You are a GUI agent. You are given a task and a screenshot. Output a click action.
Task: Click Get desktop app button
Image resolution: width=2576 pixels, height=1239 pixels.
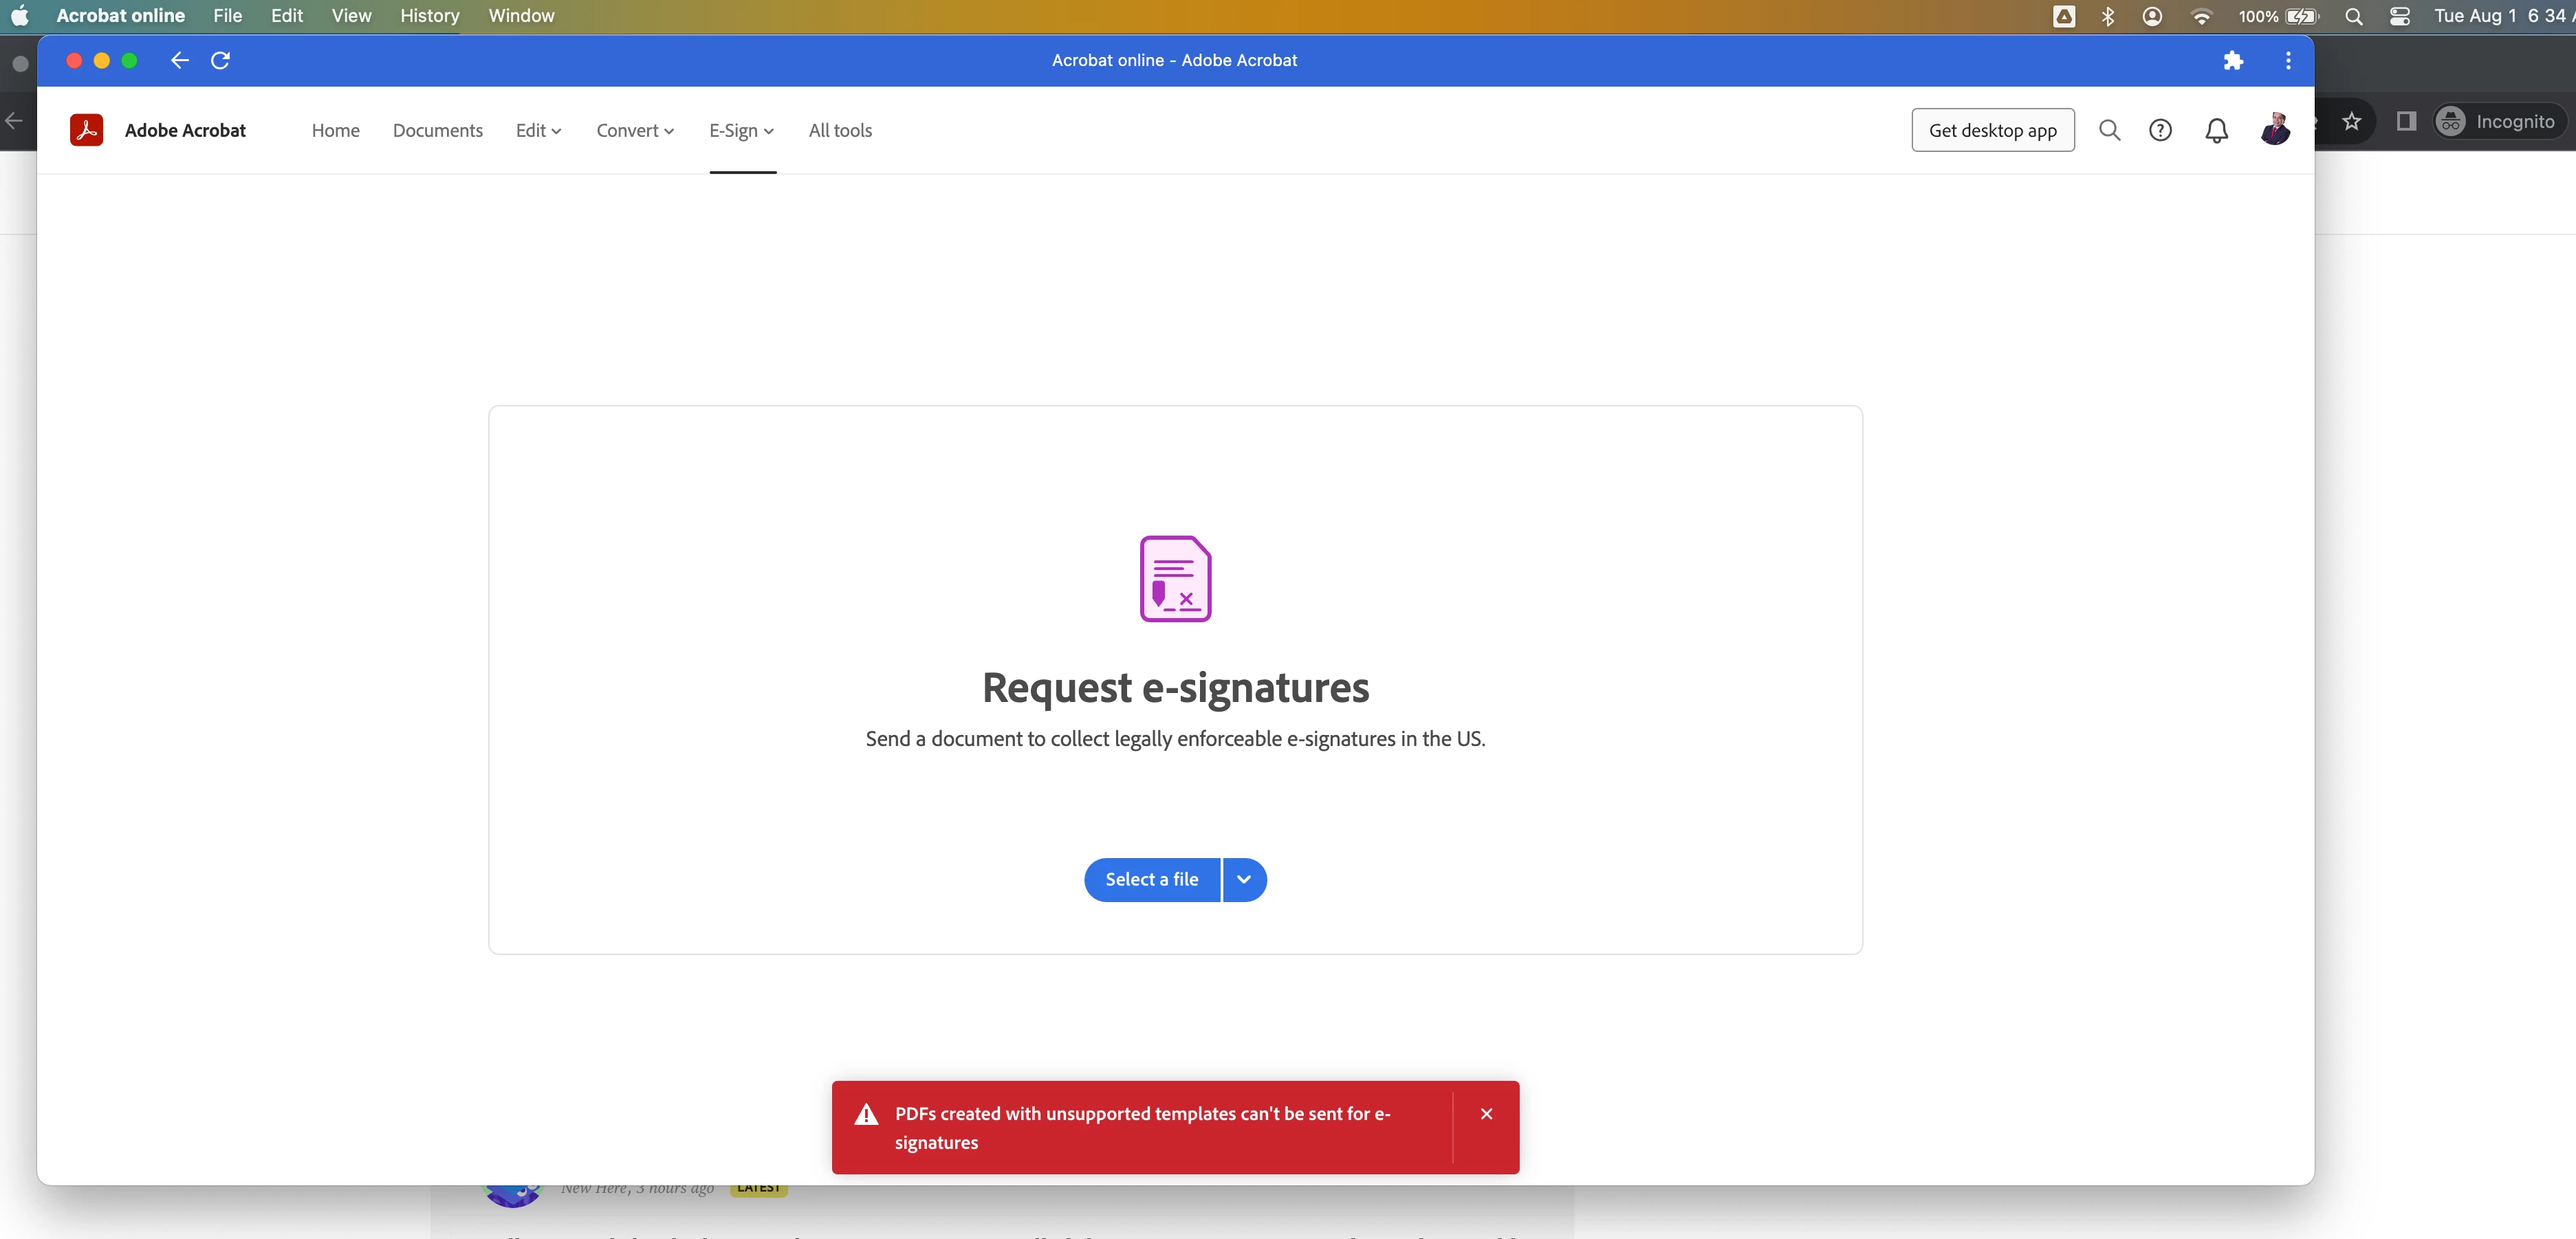pos(1992,131)
